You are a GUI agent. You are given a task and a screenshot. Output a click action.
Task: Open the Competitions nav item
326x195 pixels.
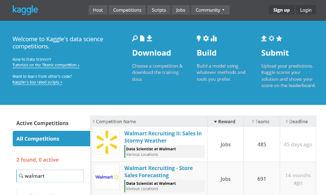coord(127,10)
